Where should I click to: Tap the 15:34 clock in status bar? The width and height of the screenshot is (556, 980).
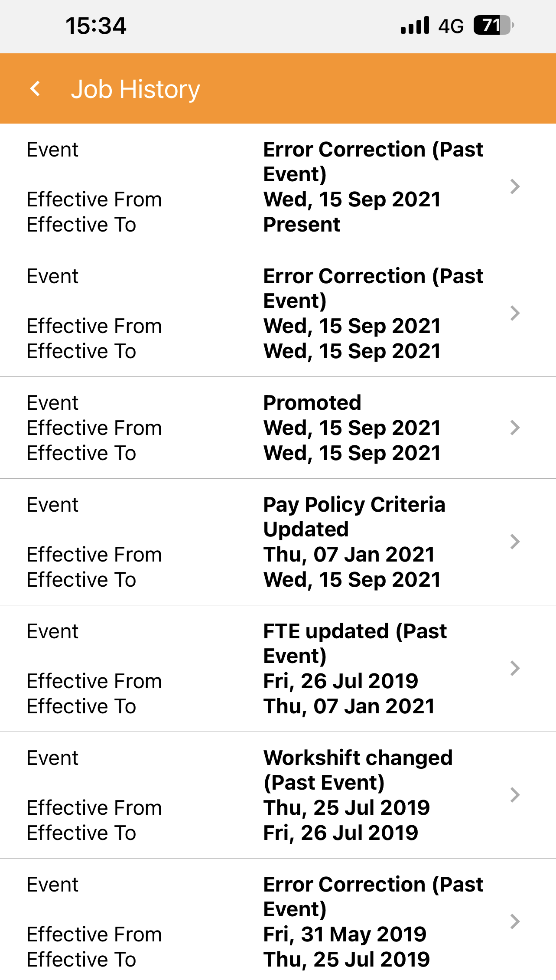[96, 26]
